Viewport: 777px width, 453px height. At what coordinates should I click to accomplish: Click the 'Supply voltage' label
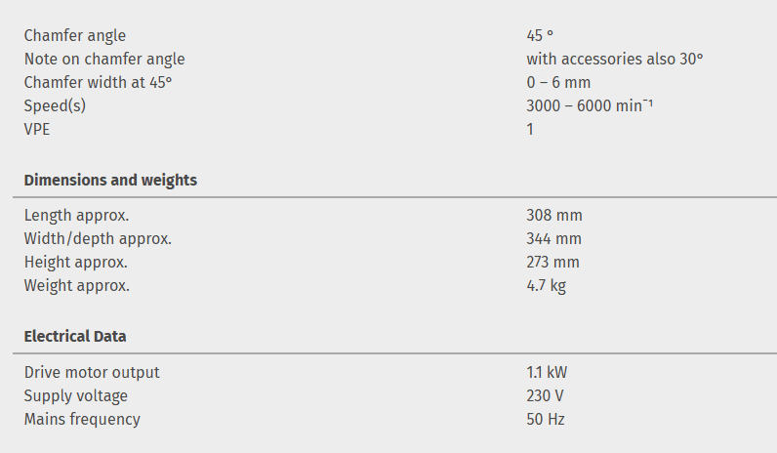(76, 395)
